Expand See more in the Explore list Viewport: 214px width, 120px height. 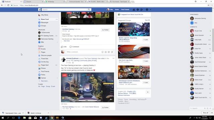pos(44,81)
